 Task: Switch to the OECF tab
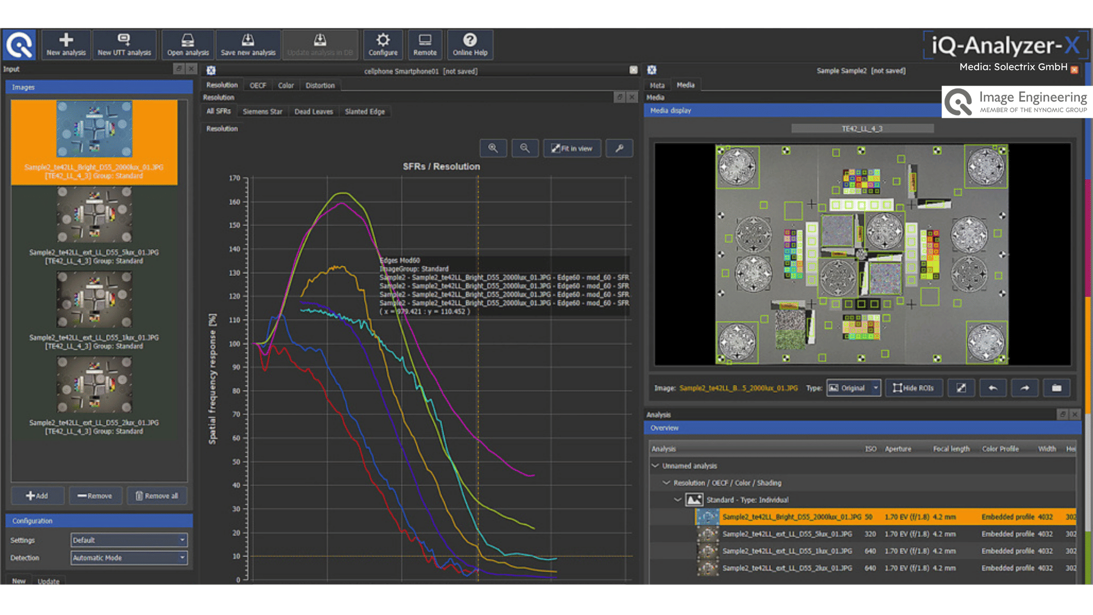click(258, 85)
